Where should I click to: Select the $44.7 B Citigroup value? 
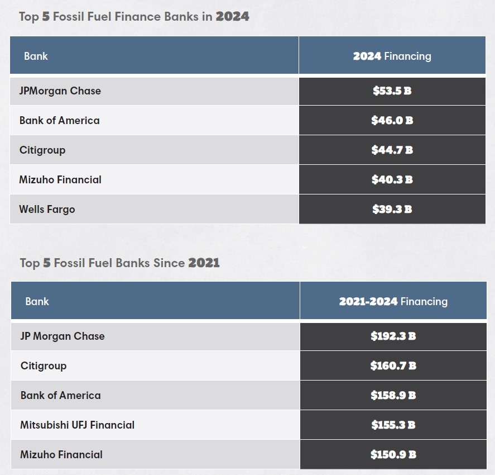tap(392, 150)
